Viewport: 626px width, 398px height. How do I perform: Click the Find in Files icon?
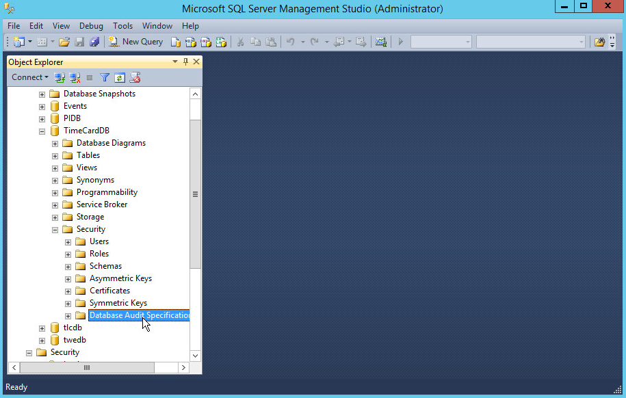[x=599, y=42]
